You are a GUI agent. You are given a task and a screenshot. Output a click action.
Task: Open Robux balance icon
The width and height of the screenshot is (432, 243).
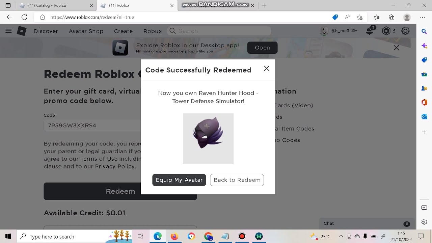pos(386,31)
